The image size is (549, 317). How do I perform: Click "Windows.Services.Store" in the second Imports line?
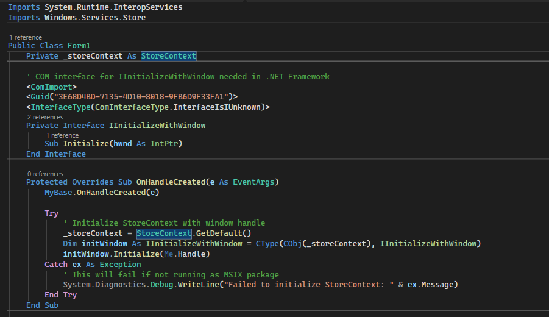click(x=95, y=18)
